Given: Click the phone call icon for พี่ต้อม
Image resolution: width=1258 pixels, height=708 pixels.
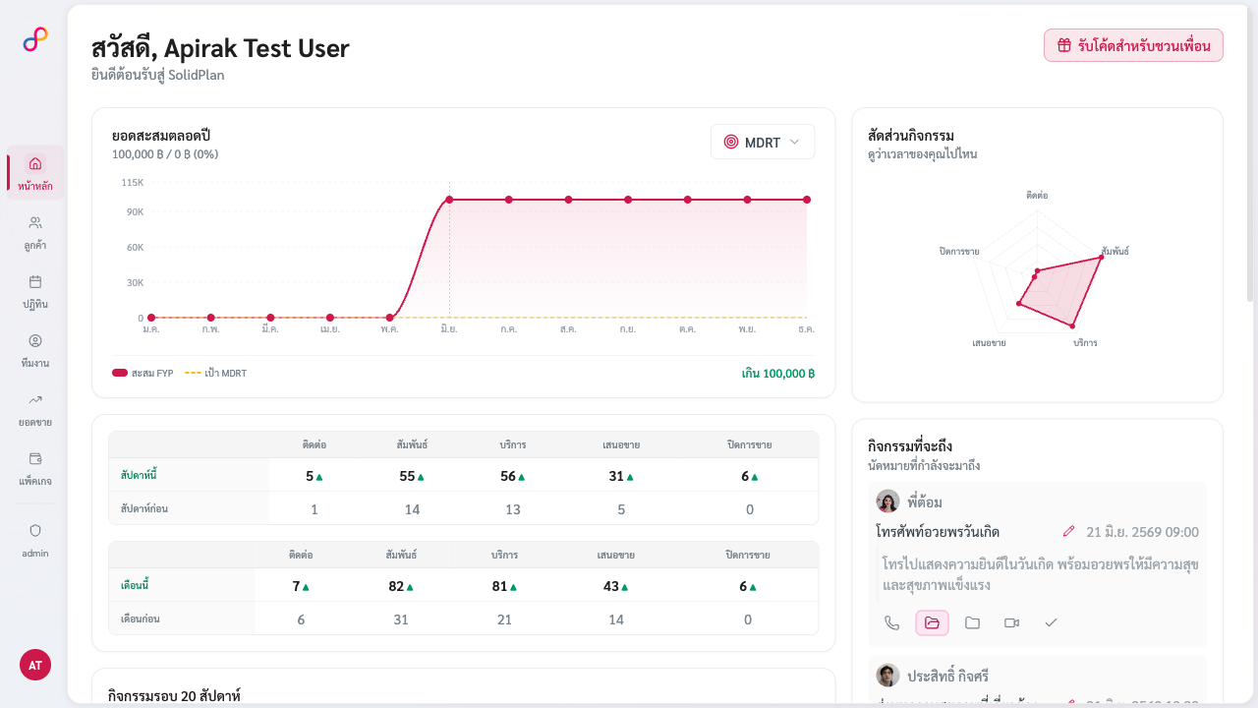Looking at the screenshot, I should click(892, 622).
